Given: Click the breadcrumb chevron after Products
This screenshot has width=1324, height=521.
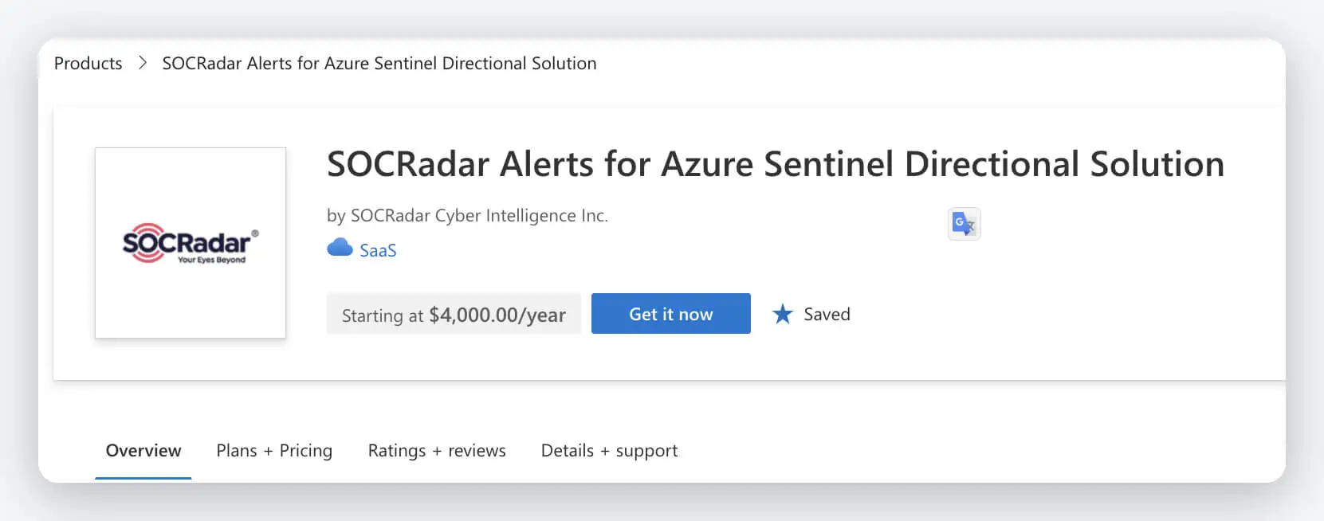Looking at the screenshot, I should point(143,63).
